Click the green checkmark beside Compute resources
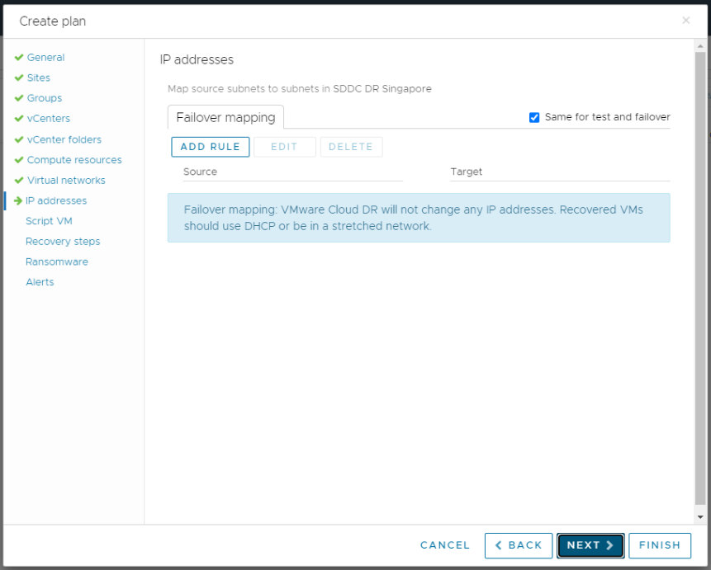 point(19,160)
